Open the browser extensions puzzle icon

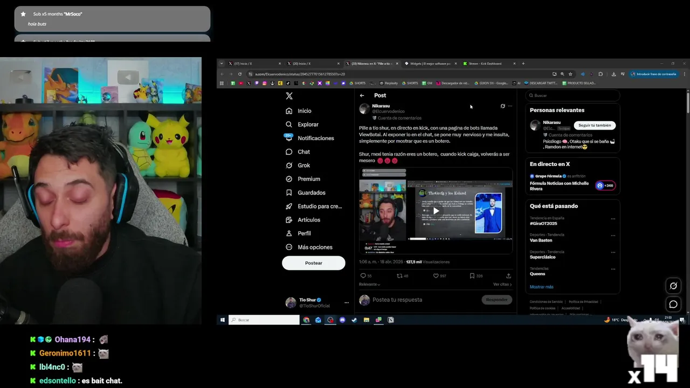tap(601, 74)
